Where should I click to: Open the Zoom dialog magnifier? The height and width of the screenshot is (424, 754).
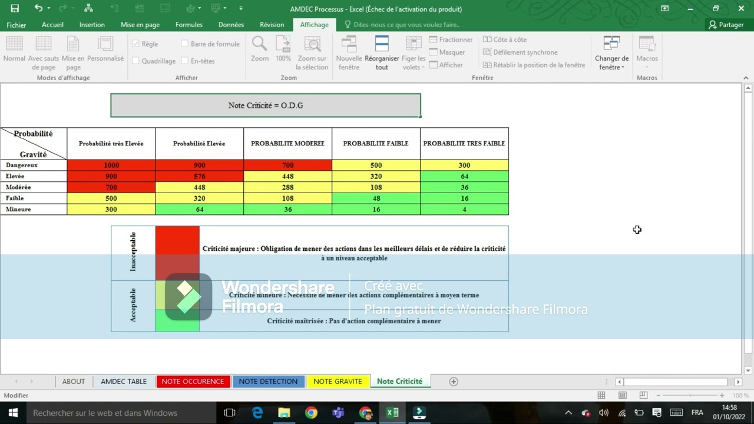coord(260,48)
